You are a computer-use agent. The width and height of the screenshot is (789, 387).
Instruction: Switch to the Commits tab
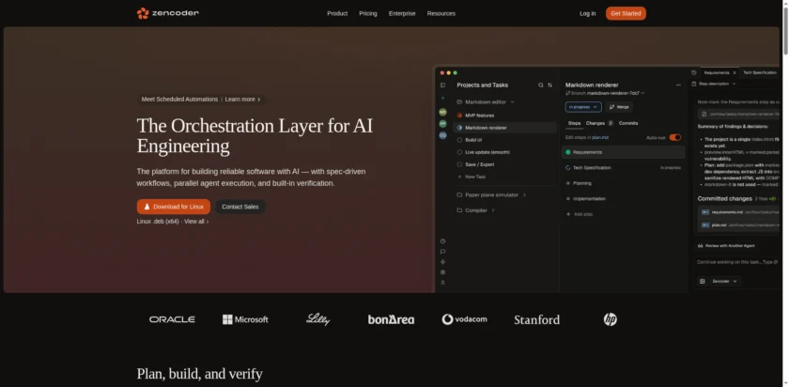coord(628,123)
